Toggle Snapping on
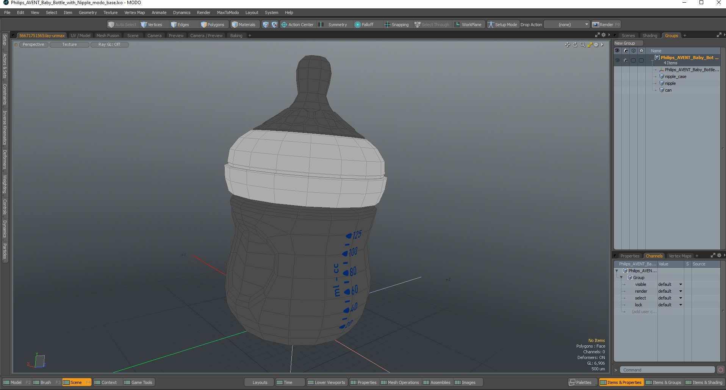The width and height of the screenshot is (726, 390). [x=397, y=25]
